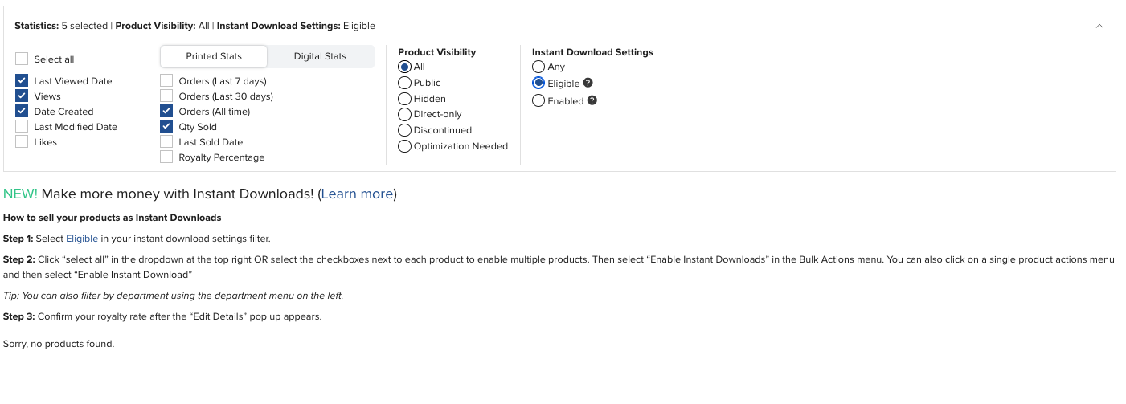Choose Public product visibility

pos(405,83)
